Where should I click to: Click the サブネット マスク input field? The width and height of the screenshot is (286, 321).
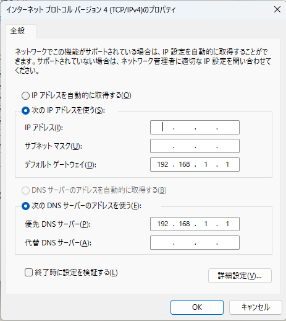[195, 146]
